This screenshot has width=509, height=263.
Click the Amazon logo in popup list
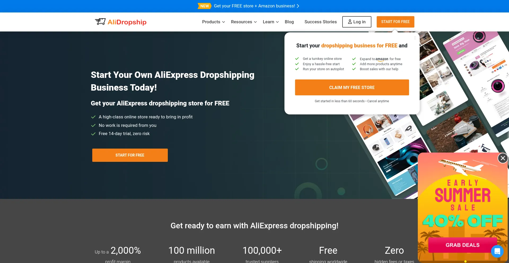click(382, 59)
